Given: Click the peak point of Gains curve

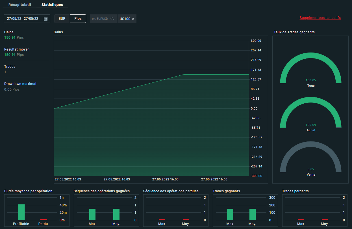Looking at the screenshot, I should pyautogui.click(x=184, y=75).
